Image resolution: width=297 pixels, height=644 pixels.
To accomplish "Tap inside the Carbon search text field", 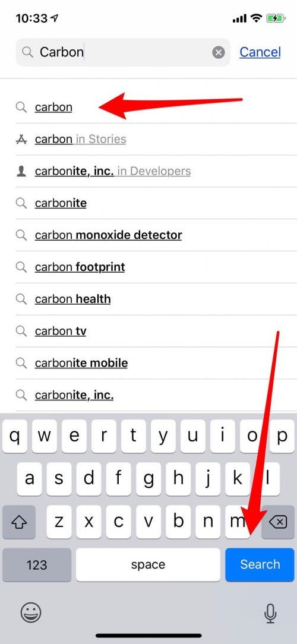I will [123, 52].
